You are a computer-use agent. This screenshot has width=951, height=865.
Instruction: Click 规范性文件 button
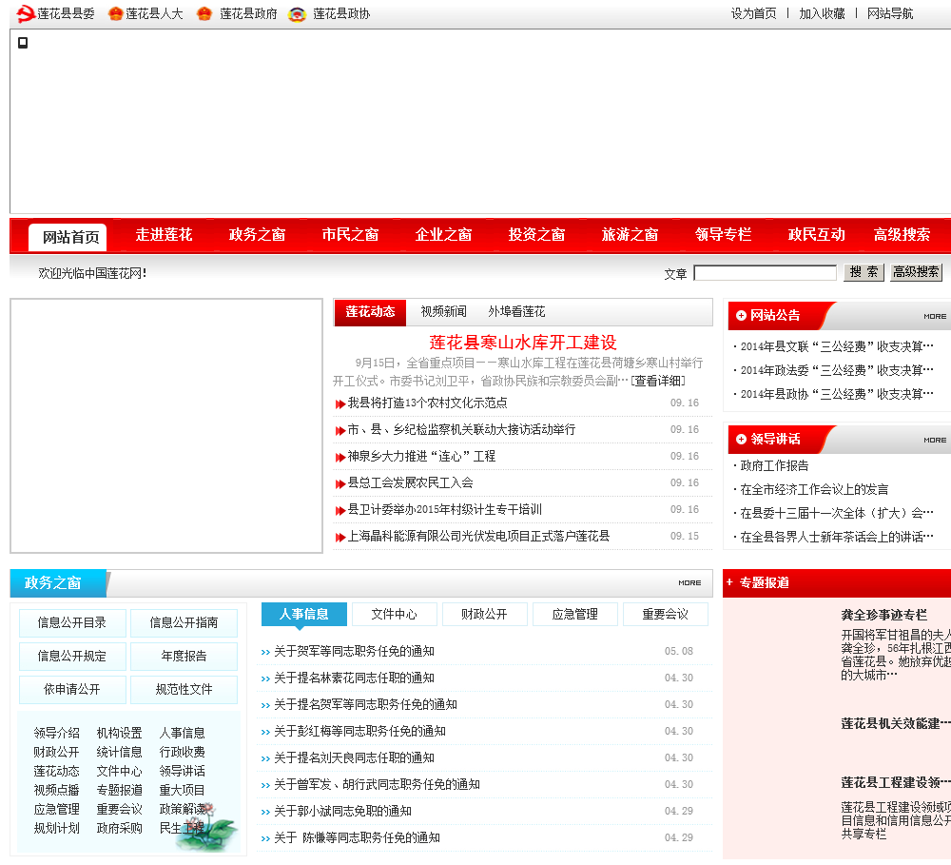click(x=184, y=690)
